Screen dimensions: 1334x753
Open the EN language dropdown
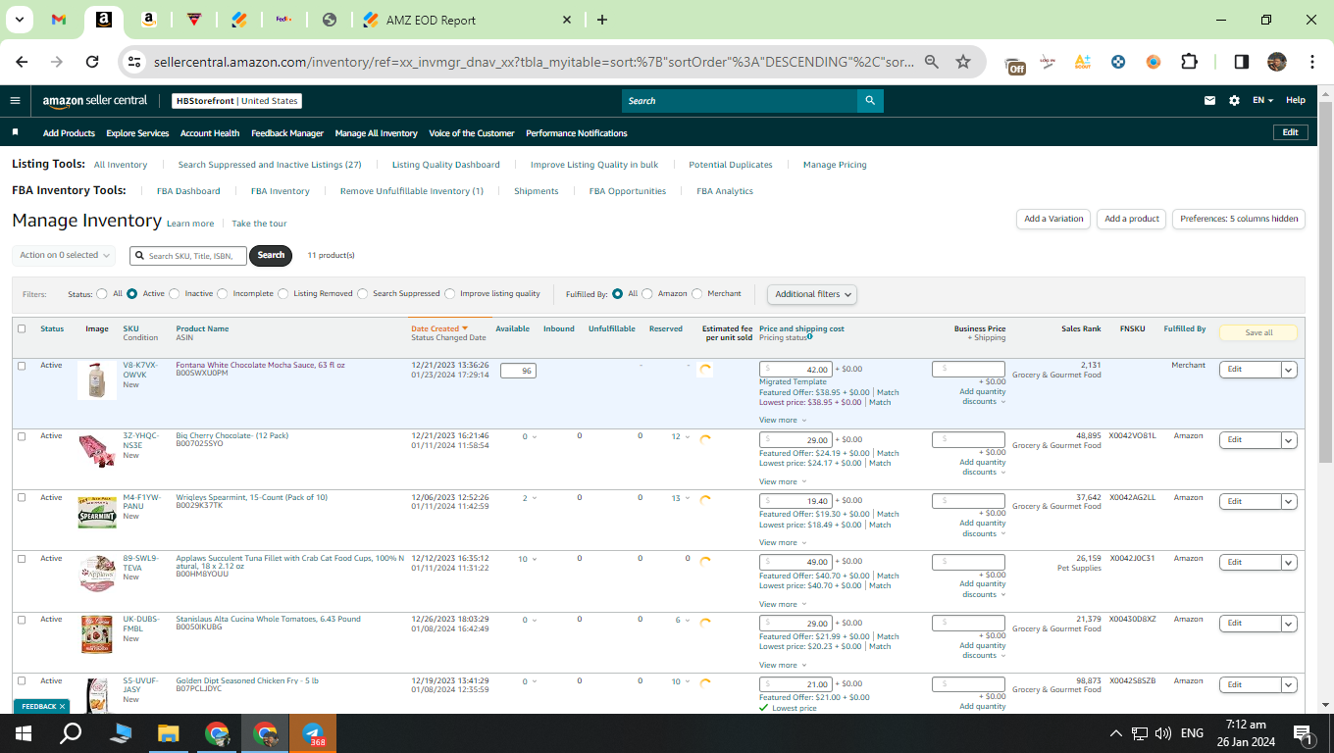[x=1262, y=100]
